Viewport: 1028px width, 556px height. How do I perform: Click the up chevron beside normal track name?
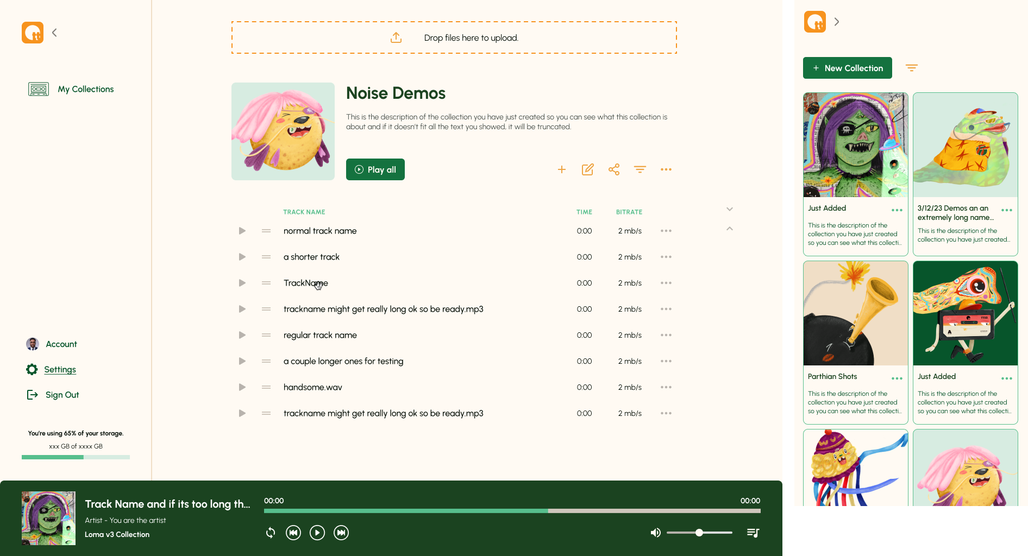(x=730, y=229)
